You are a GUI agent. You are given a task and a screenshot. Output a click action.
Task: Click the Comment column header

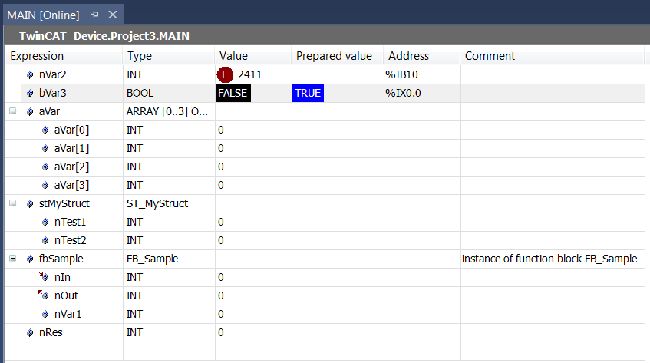click(x=553, y=56)
